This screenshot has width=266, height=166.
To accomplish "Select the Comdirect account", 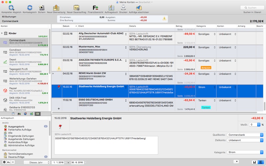I will pyautogui.click(x=24, y=52).
